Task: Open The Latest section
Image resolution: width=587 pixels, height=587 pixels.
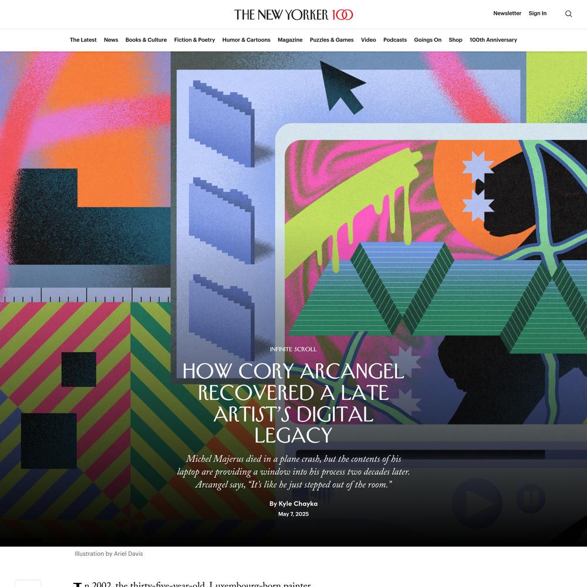Action: (83, 40)
